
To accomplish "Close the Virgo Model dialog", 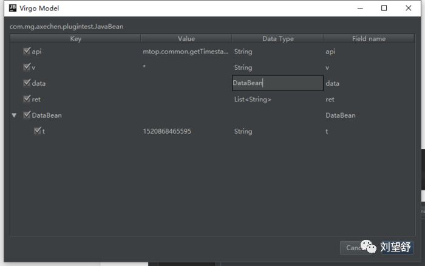I will coord(409,8).
